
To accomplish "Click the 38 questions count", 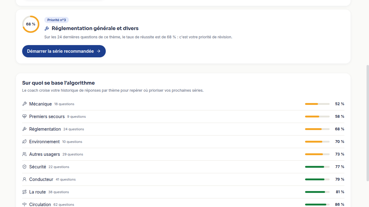I will coord(59,192).
